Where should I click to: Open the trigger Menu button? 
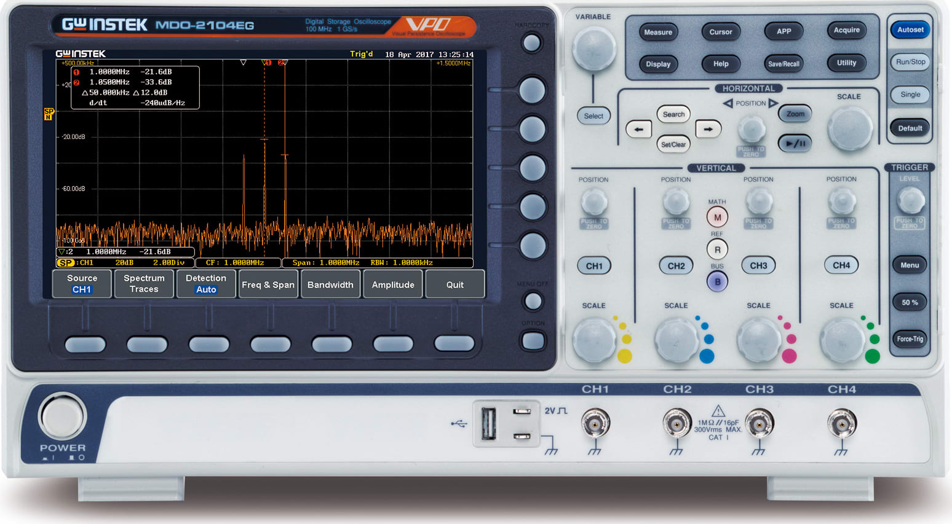pyautogui.click(x=910, y=265)
